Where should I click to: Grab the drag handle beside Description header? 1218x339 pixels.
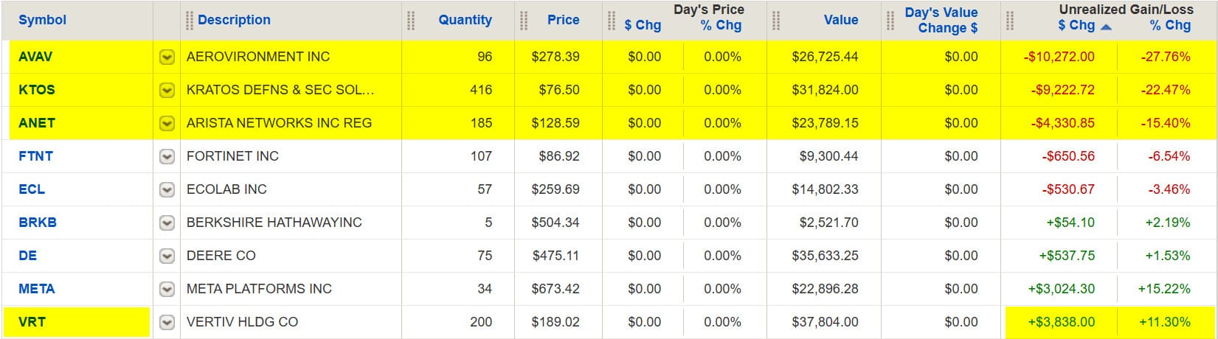[x=190, y=20]
